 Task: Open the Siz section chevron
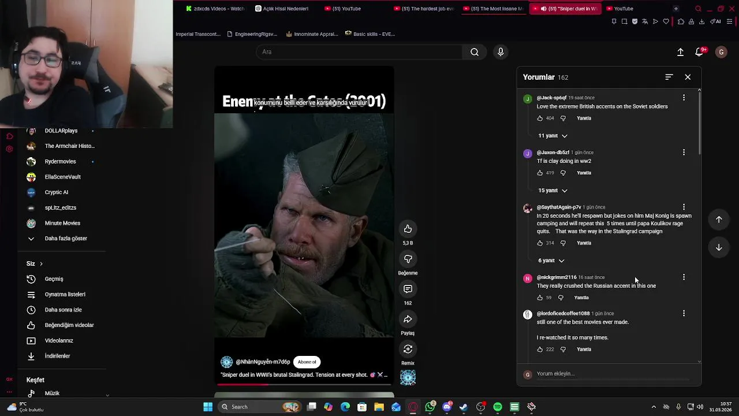coord(41,263)
